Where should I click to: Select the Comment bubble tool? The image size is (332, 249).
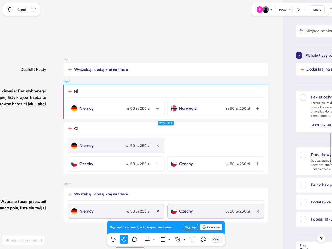(135, 239)
